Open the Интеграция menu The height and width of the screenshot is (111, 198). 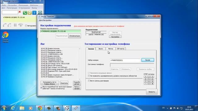click(x=23, y=5)
